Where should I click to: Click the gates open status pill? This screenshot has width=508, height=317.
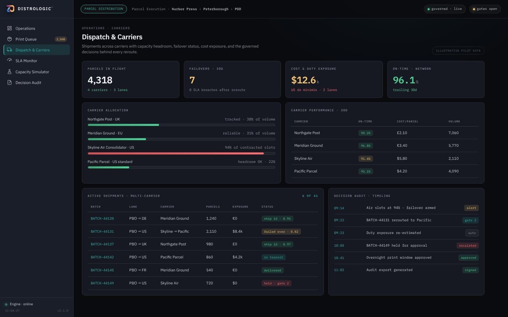pyautogui.click(x=485, y=9)
